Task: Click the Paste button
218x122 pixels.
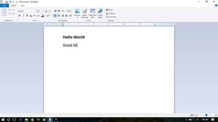Action: (4, 13)
